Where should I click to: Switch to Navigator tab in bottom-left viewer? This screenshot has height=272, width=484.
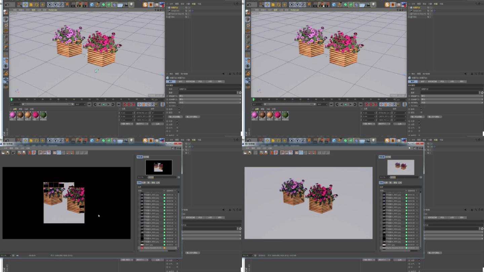click(139, 157)
